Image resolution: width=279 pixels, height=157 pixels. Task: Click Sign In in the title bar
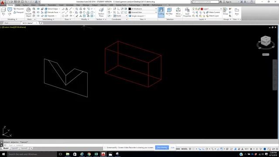(229, 2)
